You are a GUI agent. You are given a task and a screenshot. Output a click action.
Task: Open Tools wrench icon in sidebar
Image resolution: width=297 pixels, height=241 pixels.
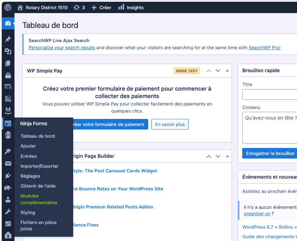point(8,212)
